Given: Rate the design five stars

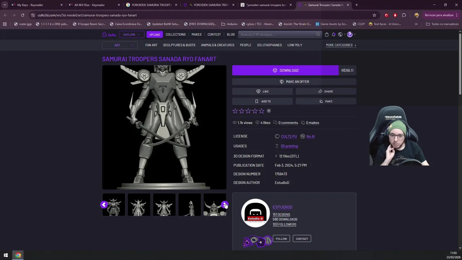Looking at the screenshot, I should pyautogui.click(x=262, y=111).
